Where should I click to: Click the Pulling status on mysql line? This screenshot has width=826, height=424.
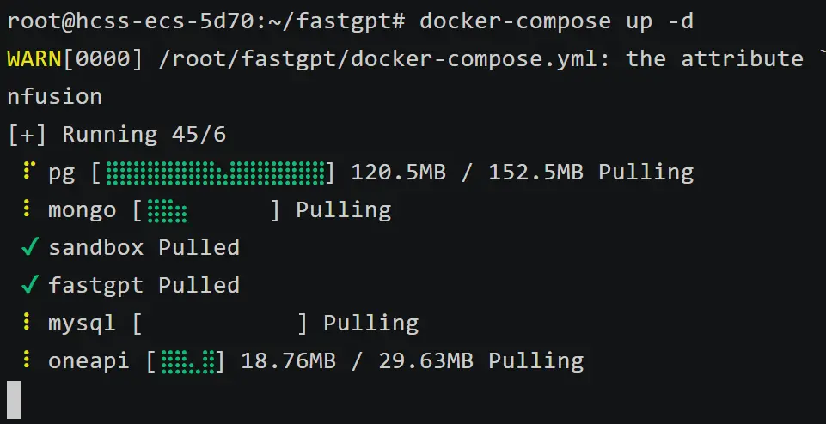point(370,324)
